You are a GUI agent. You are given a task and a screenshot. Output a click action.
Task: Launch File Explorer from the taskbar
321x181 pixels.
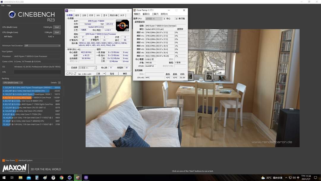(21, 177)
